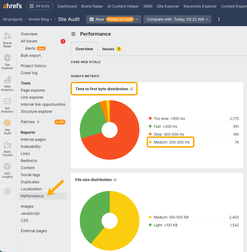The width and height of the screenshot is (247, 252).
Task: Click the yellow dot for Medium 100–500 KB
Action: pyautogui.click(x=150, y=217)
